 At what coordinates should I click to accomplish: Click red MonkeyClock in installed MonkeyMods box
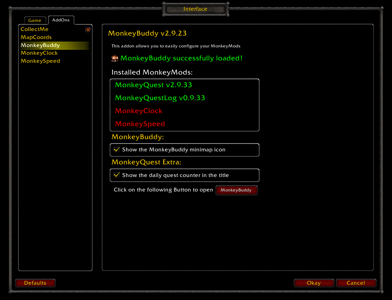coord(139,111)
